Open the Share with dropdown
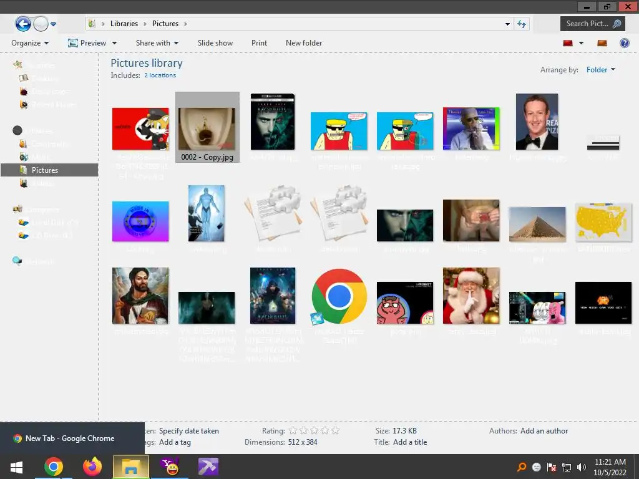 (x=157, y=43)
